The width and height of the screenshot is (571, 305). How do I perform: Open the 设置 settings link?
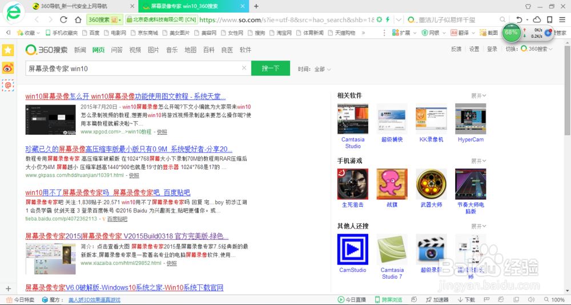click(474, 49)
